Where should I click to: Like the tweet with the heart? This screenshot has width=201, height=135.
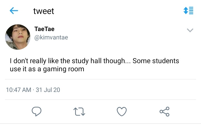122,112
